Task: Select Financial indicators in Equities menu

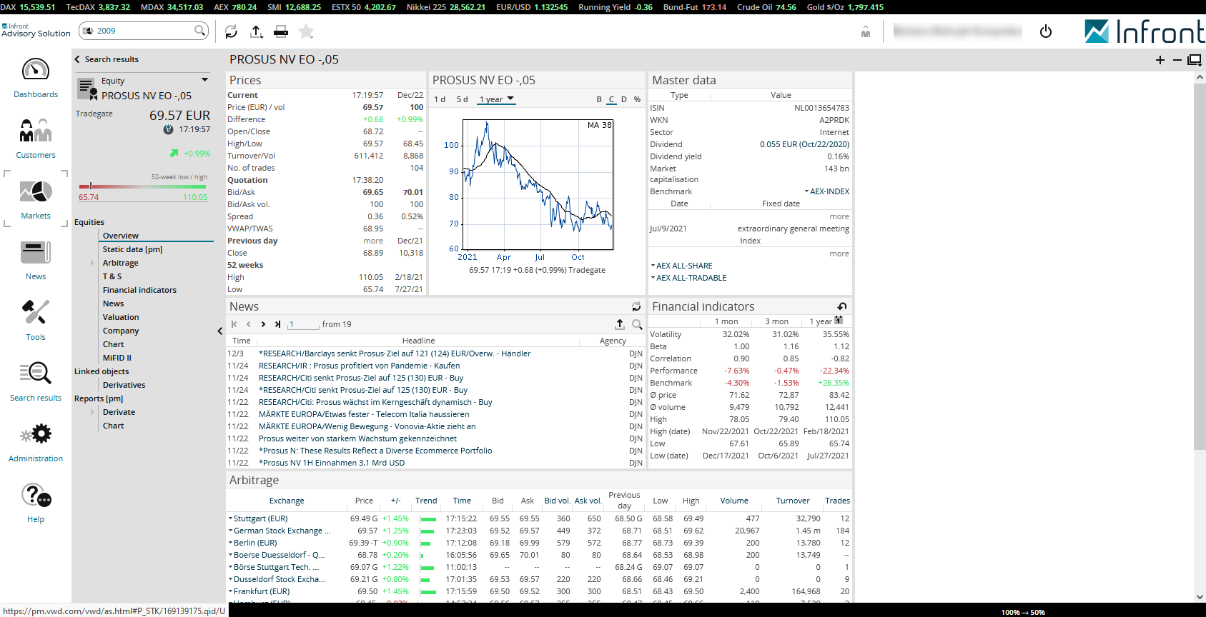Action: 139,290
